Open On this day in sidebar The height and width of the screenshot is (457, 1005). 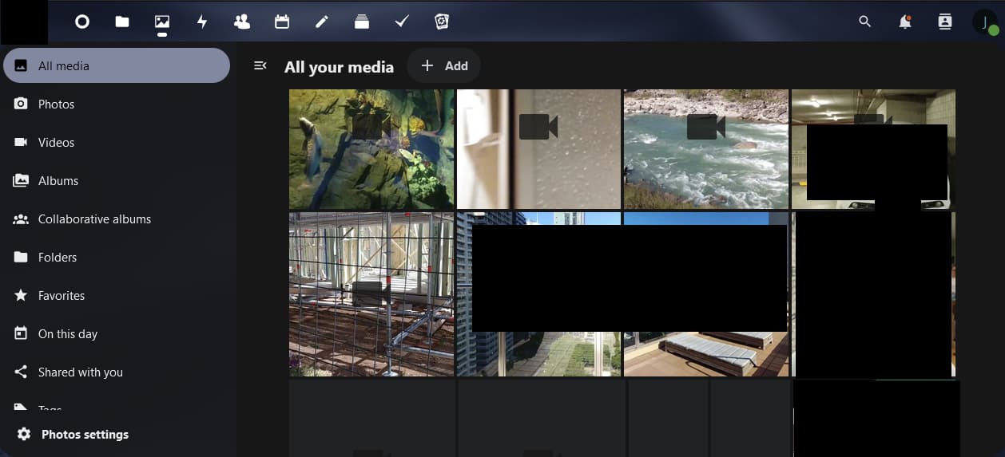[117, 333]
